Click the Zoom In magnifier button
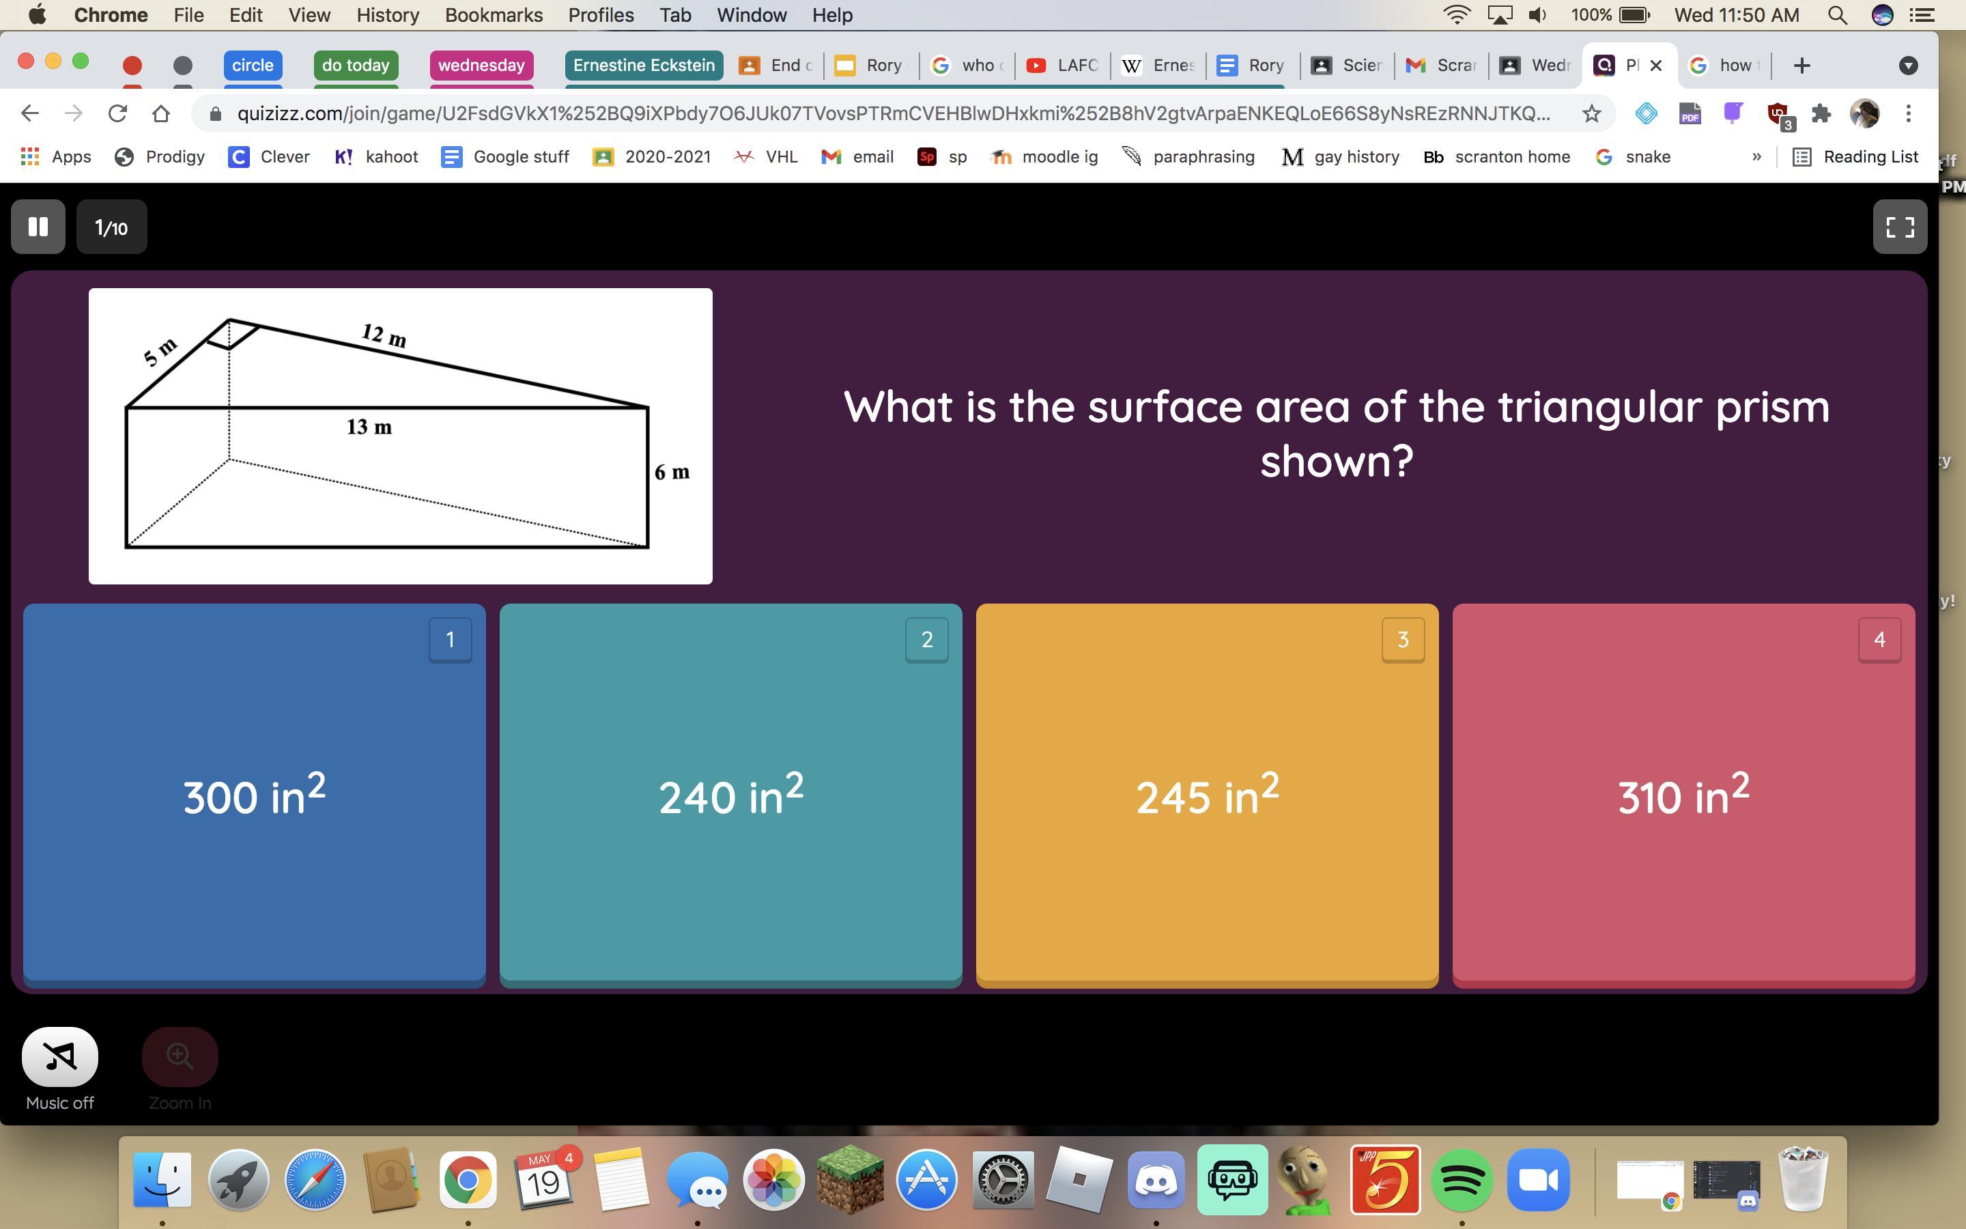 (x=180, y=1056)
